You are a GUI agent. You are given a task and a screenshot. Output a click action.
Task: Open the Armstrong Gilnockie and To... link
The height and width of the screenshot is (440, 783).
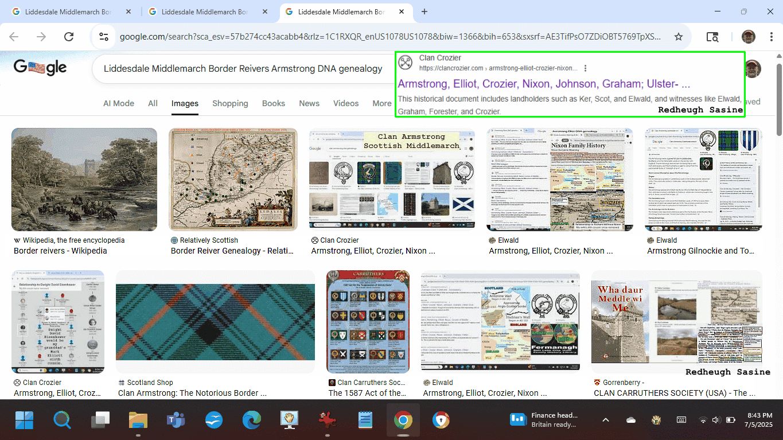tap(701, 251)
